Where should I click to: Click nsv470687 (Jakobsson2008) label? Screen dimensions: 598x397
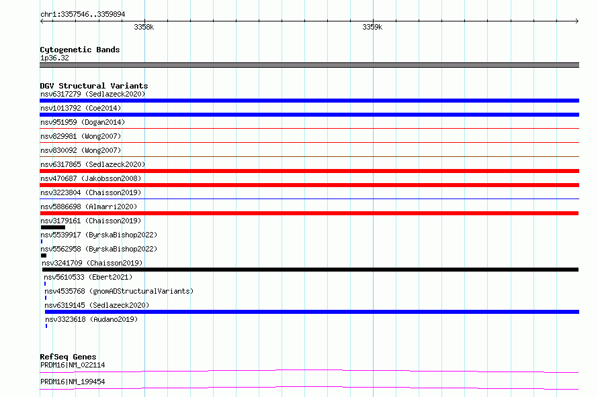pyautogui.click(x=91, y=178)
